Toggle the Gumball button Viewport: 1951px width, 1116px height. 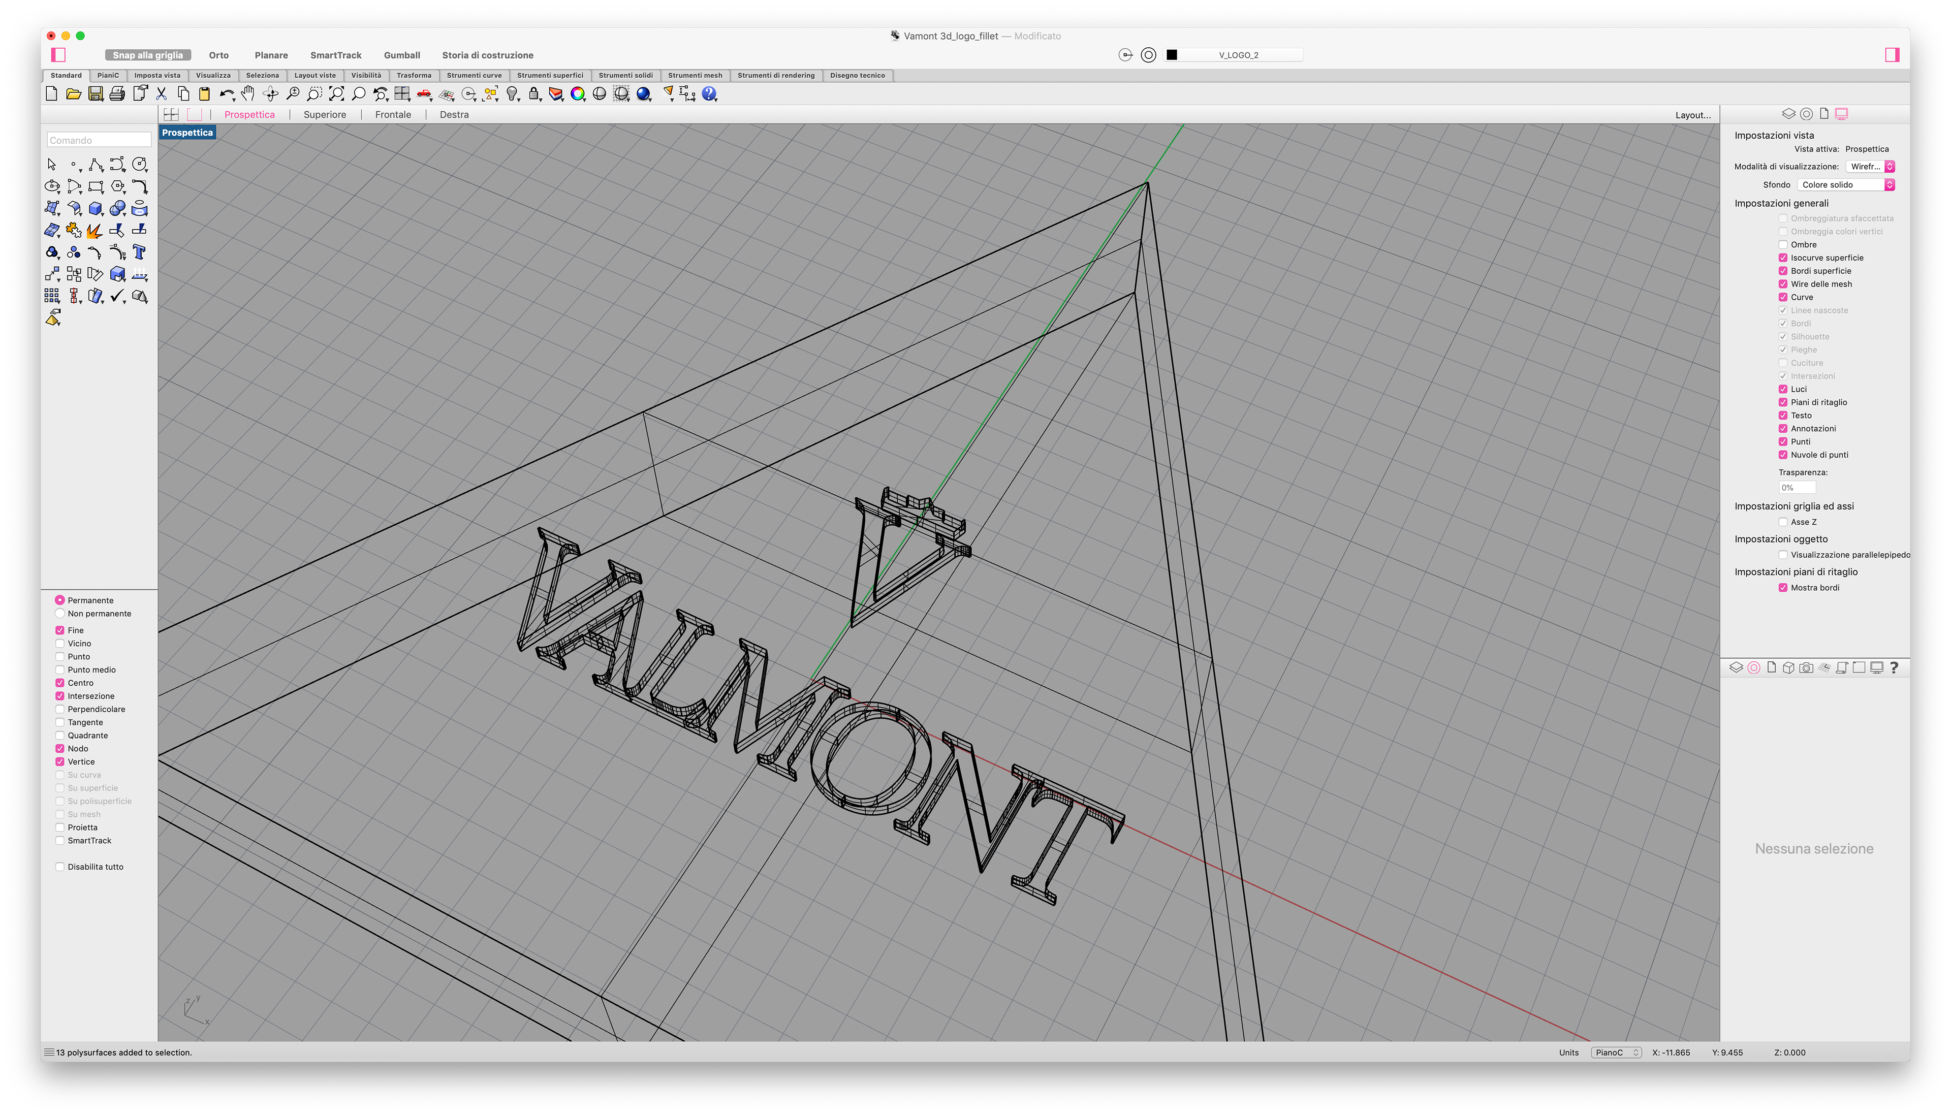click(x=402, y=55)
